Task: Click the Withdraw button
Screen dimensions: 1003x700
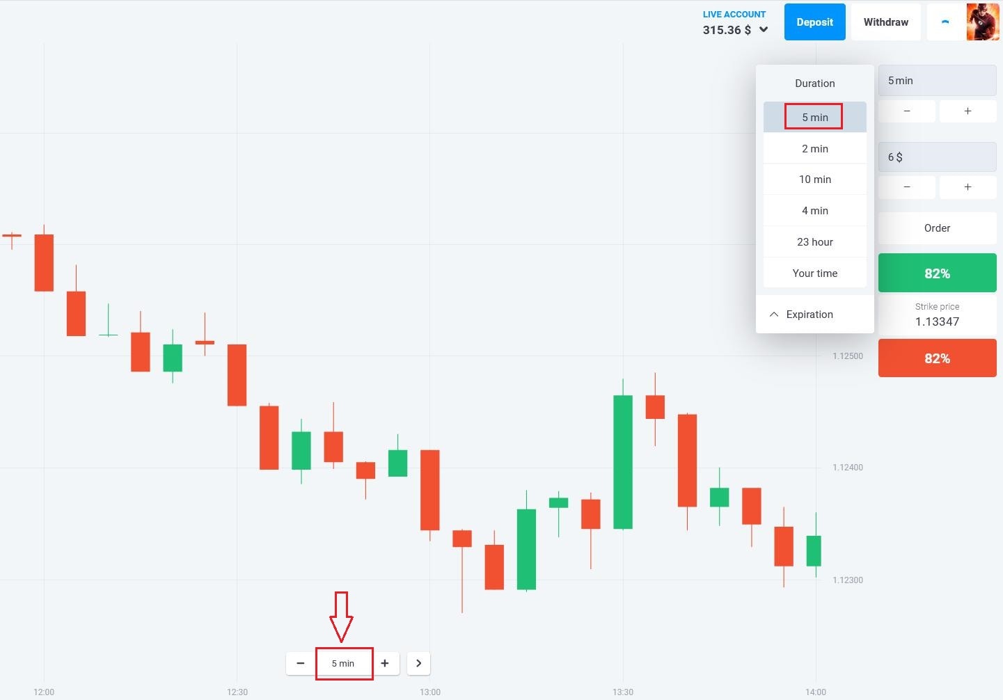Action: point(886,22)
